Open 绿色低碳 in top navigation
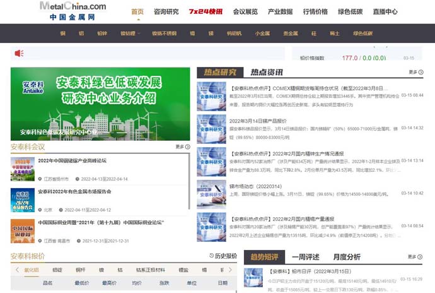 coord(350,11)
